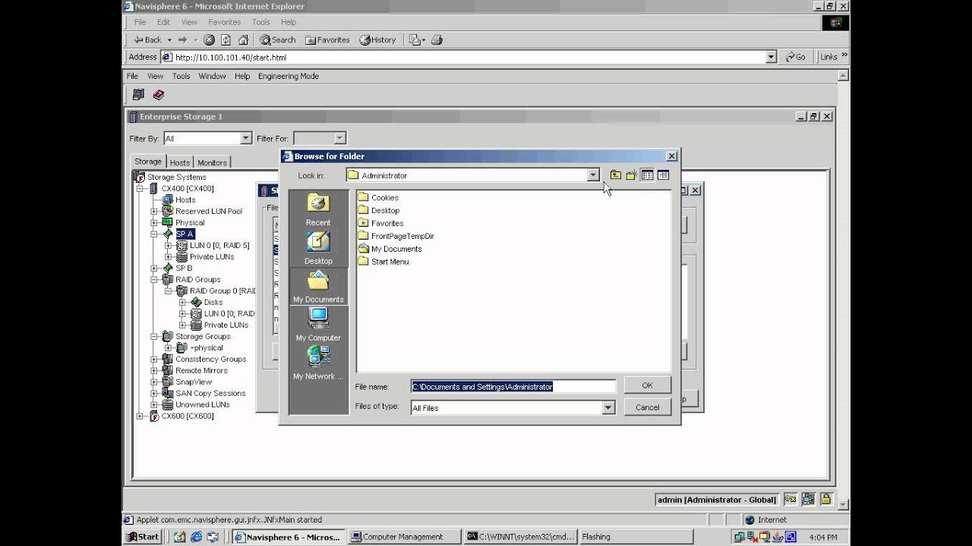Expand the Reserved LUN Pool node
The width and height of the screenshot is (972, 546).
coord(154,211)
